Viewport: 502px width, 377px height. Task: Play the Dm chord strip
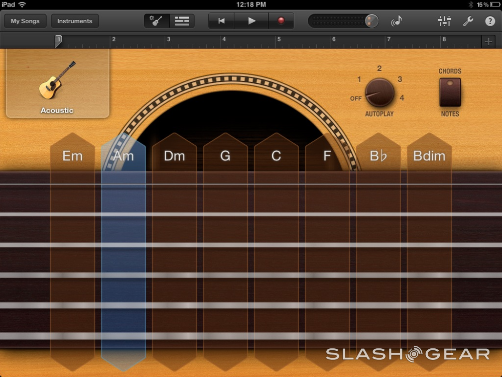click(x=175, y=252)
